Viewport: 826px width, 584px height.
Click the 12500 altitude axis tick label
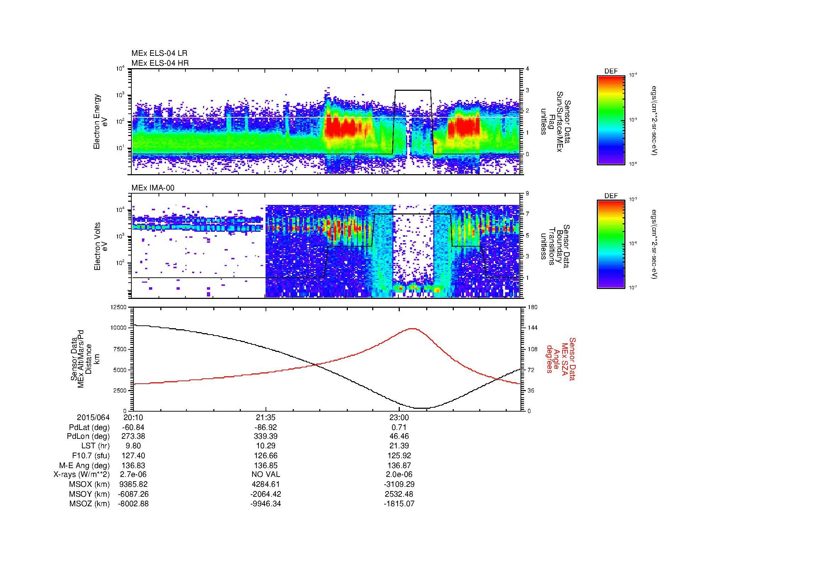pos(119,307)
